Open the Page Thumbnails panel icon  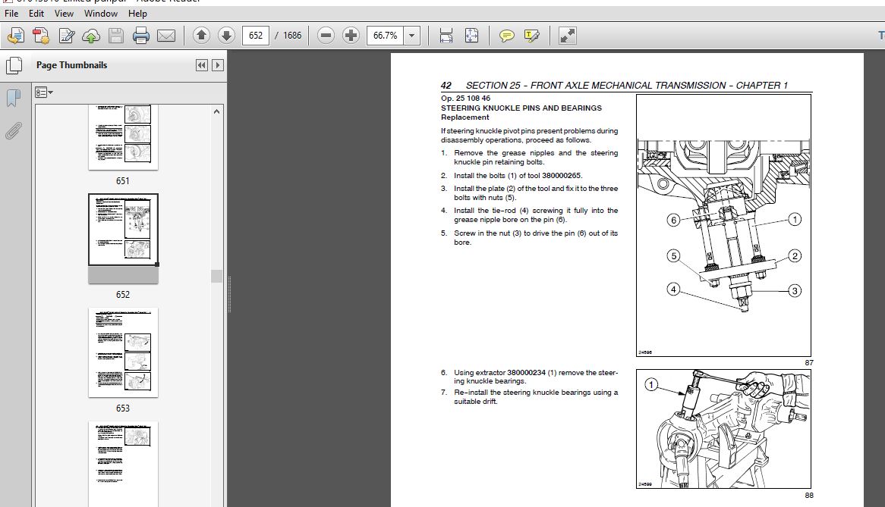tap(14, 66)
